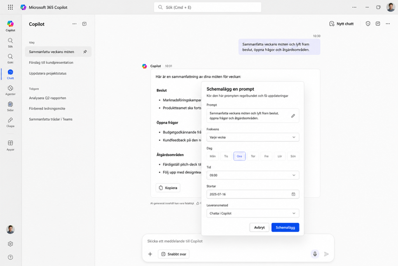398x266 pixels.
Task: Select Tor as the day
Action: [x=253, y=156]
